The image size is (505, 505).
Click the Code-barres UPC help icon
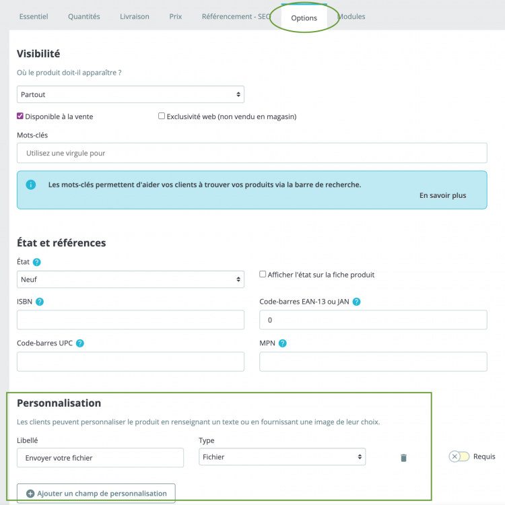click(80, 343)
